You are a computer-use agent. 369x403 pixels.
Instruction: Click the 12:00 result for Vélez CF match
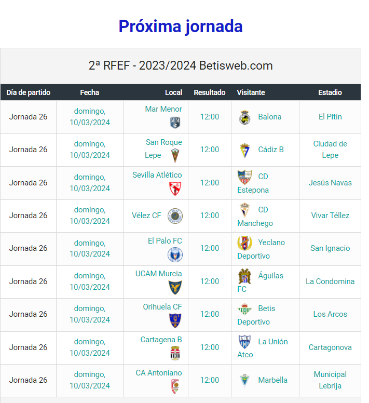point(210,216)
